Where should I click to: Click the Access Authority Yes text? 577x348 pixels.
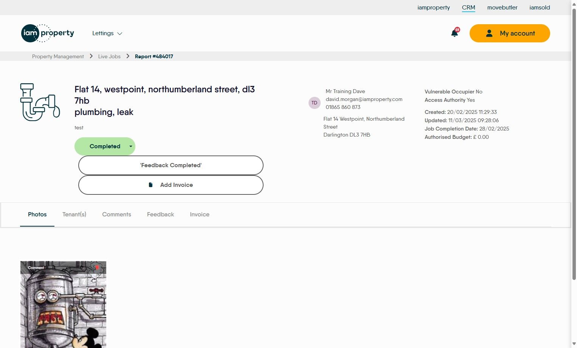pos(450,100)
